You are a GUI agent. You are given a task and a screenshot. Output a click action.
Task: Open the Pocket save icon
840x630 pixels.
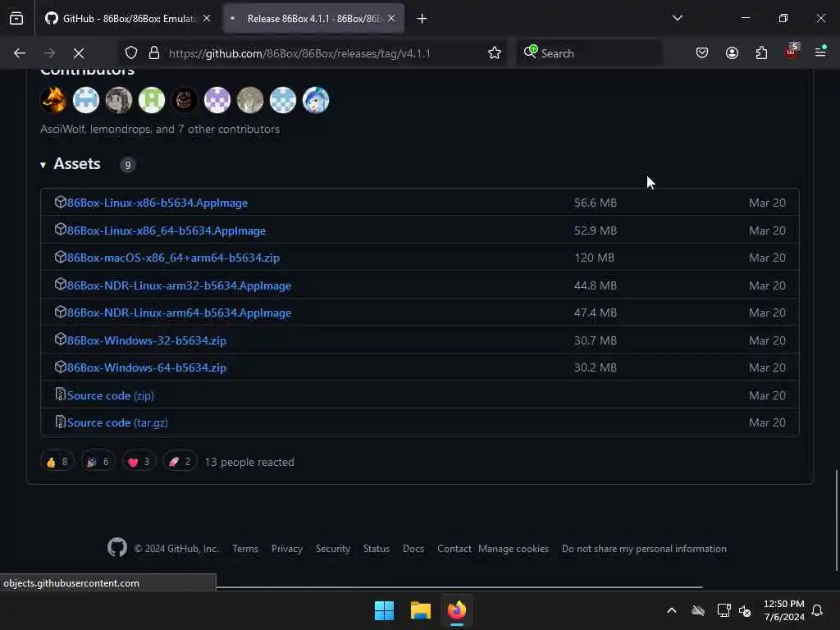pyautogui.click(x=702, y=52)
